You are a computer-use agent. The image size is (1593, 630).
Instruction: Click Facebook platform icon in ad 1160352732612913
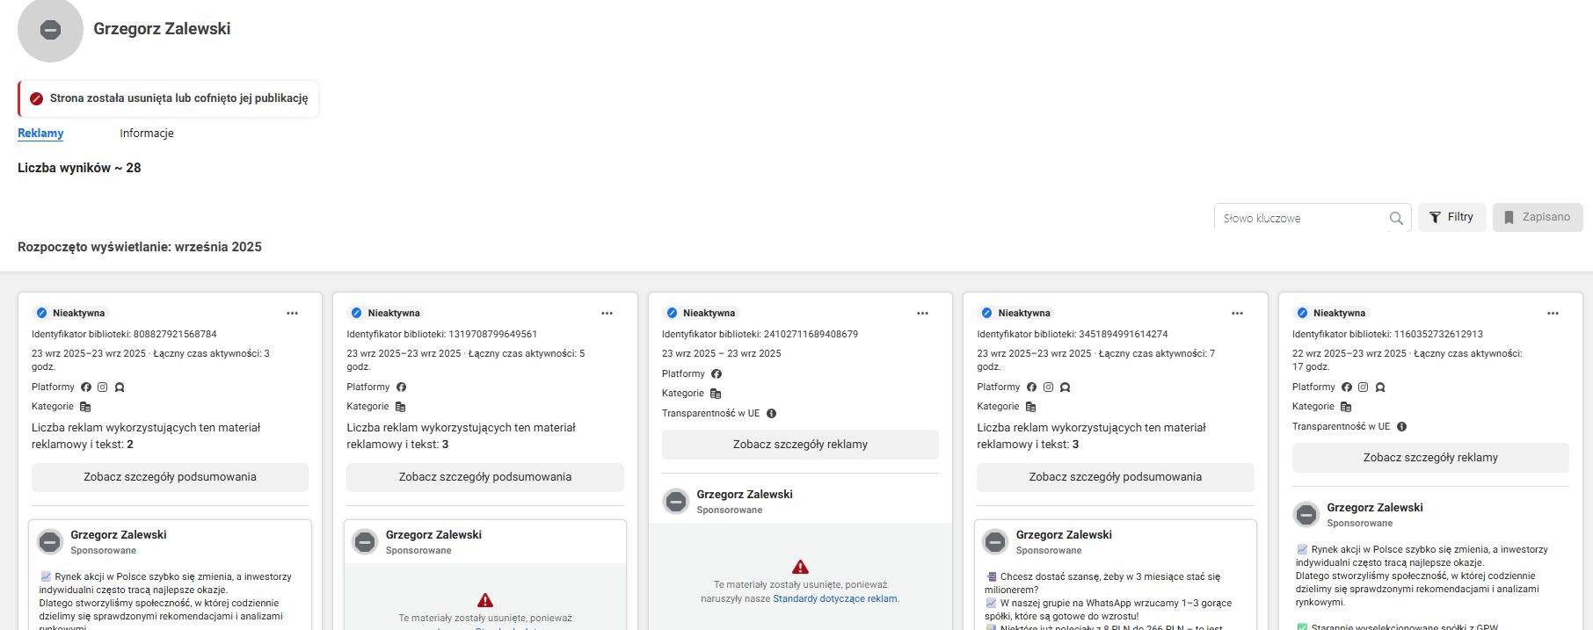point(1346,387)
